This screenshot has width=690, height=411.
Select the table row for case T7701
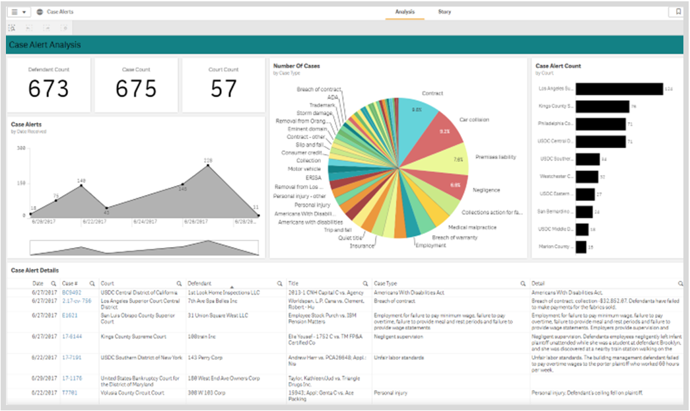click(198, 392)
